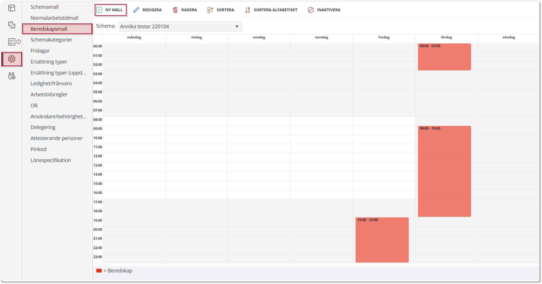Click the onsdag column header

[259, 37]
